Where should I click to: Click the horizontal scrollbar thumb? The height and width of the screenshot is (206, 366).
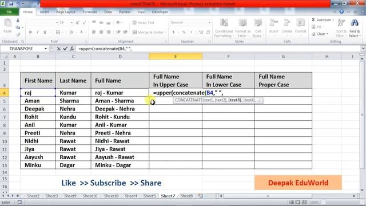click(268, 196)
